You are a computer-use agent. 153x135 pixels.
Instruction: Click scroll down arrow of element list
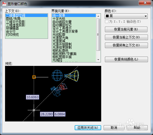[98, 60]
